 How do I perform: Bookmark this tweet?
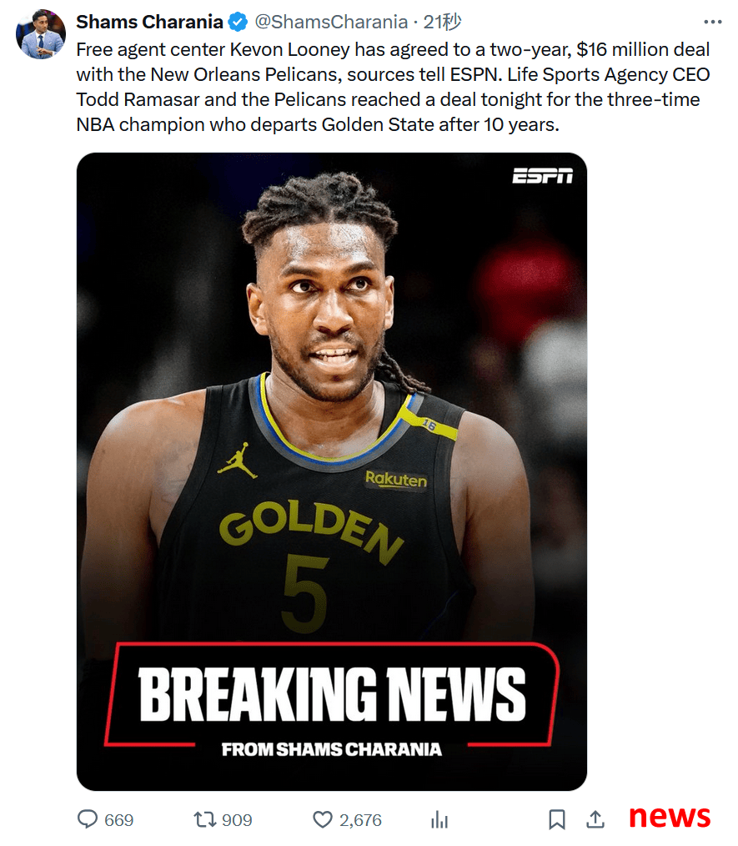557,819
